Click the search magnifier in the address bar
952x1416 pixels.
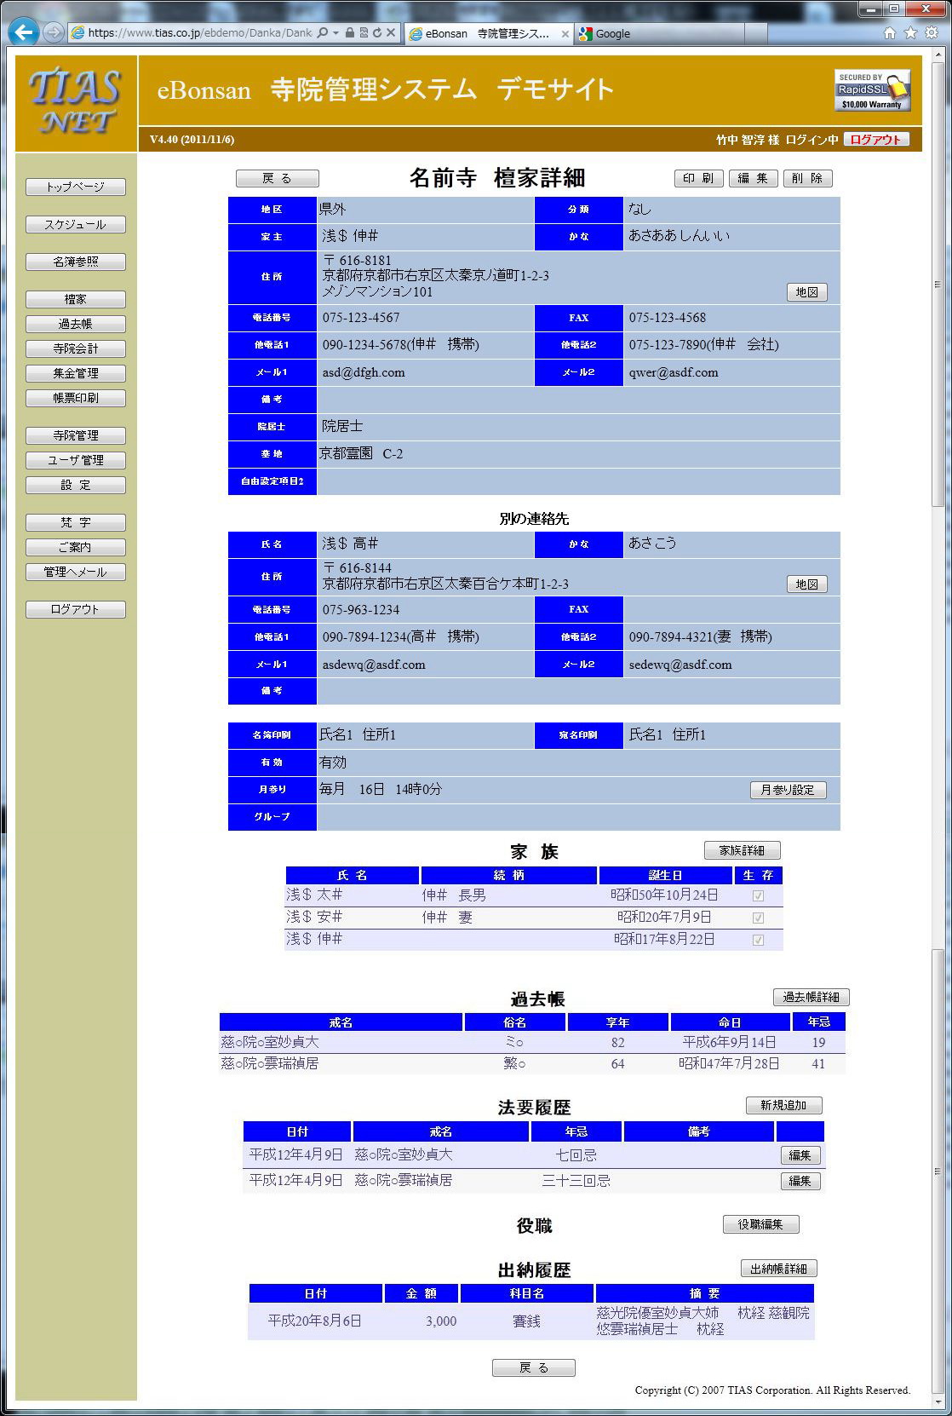(322, 33)
